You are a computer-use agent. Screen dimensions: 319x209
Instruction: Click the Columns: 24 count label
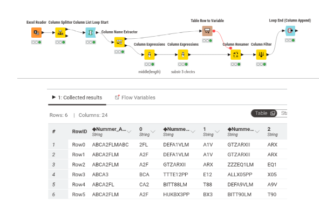(x=93, y=115)
